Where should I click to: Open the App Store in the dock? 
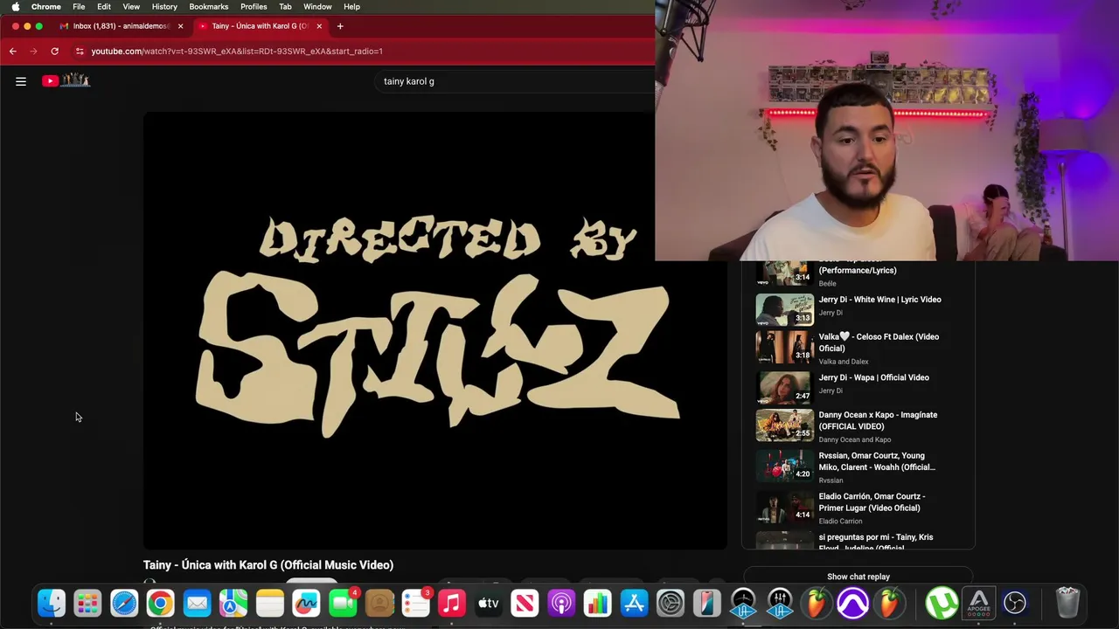point(634,603)
